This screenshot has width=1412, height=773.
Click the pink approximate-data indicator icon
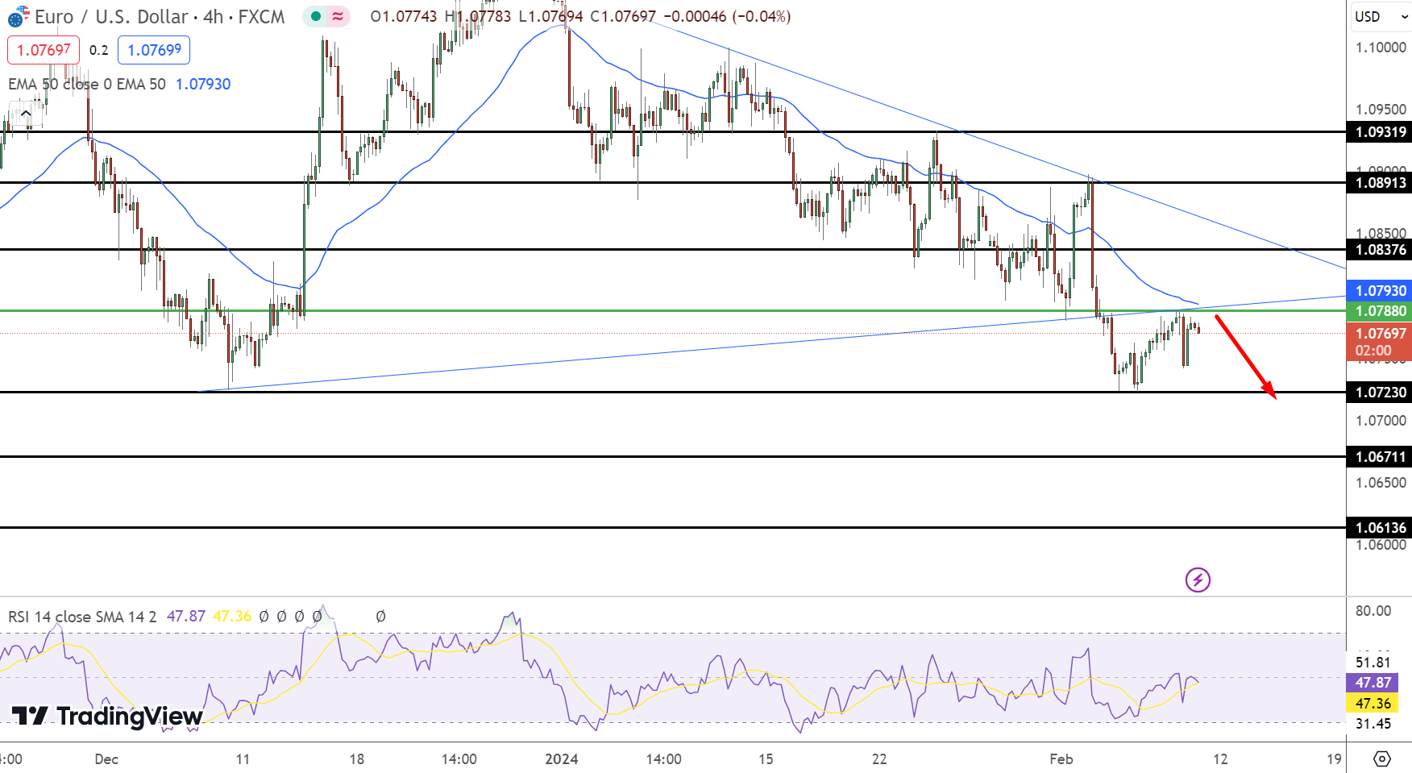(338, 16)
